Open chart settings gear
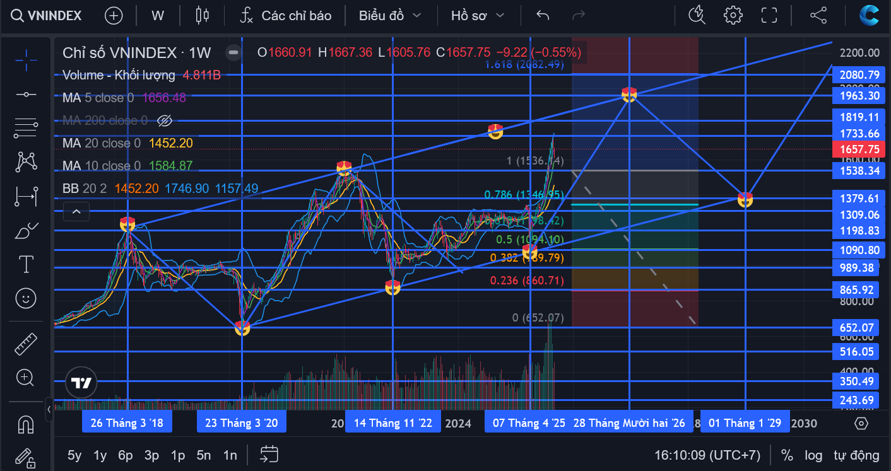Screen dimensions: 891x471 733,15
